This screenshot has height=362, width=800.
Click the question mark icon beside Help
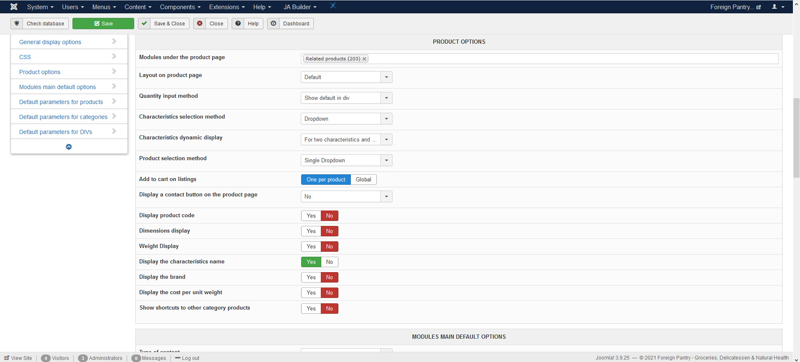(x=238, y=23)
